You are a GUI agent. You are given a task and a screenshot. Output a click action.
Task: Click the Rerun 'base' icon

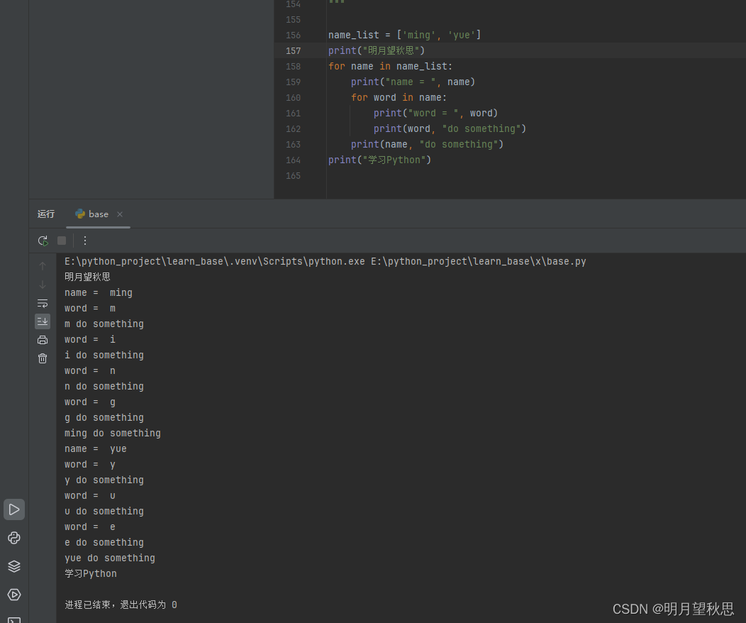coord(43,241)
